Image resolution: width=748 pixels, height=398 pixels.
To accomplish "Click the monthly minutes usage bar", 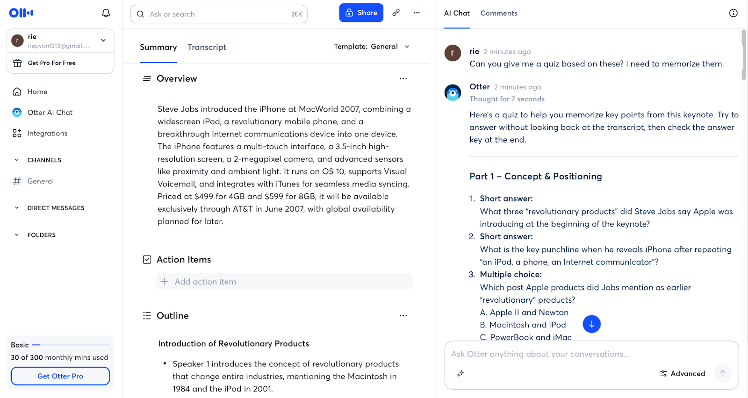I will pyautogui.click(x=71, y=345).
